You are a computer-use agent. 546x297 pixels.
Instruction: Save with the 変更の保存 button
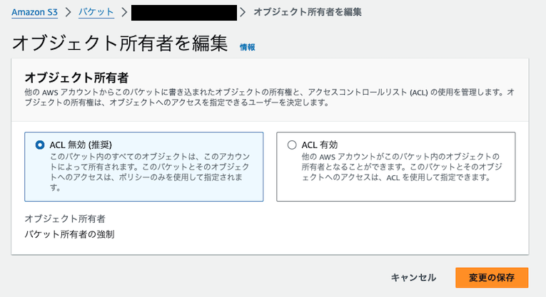pos(492,278)
